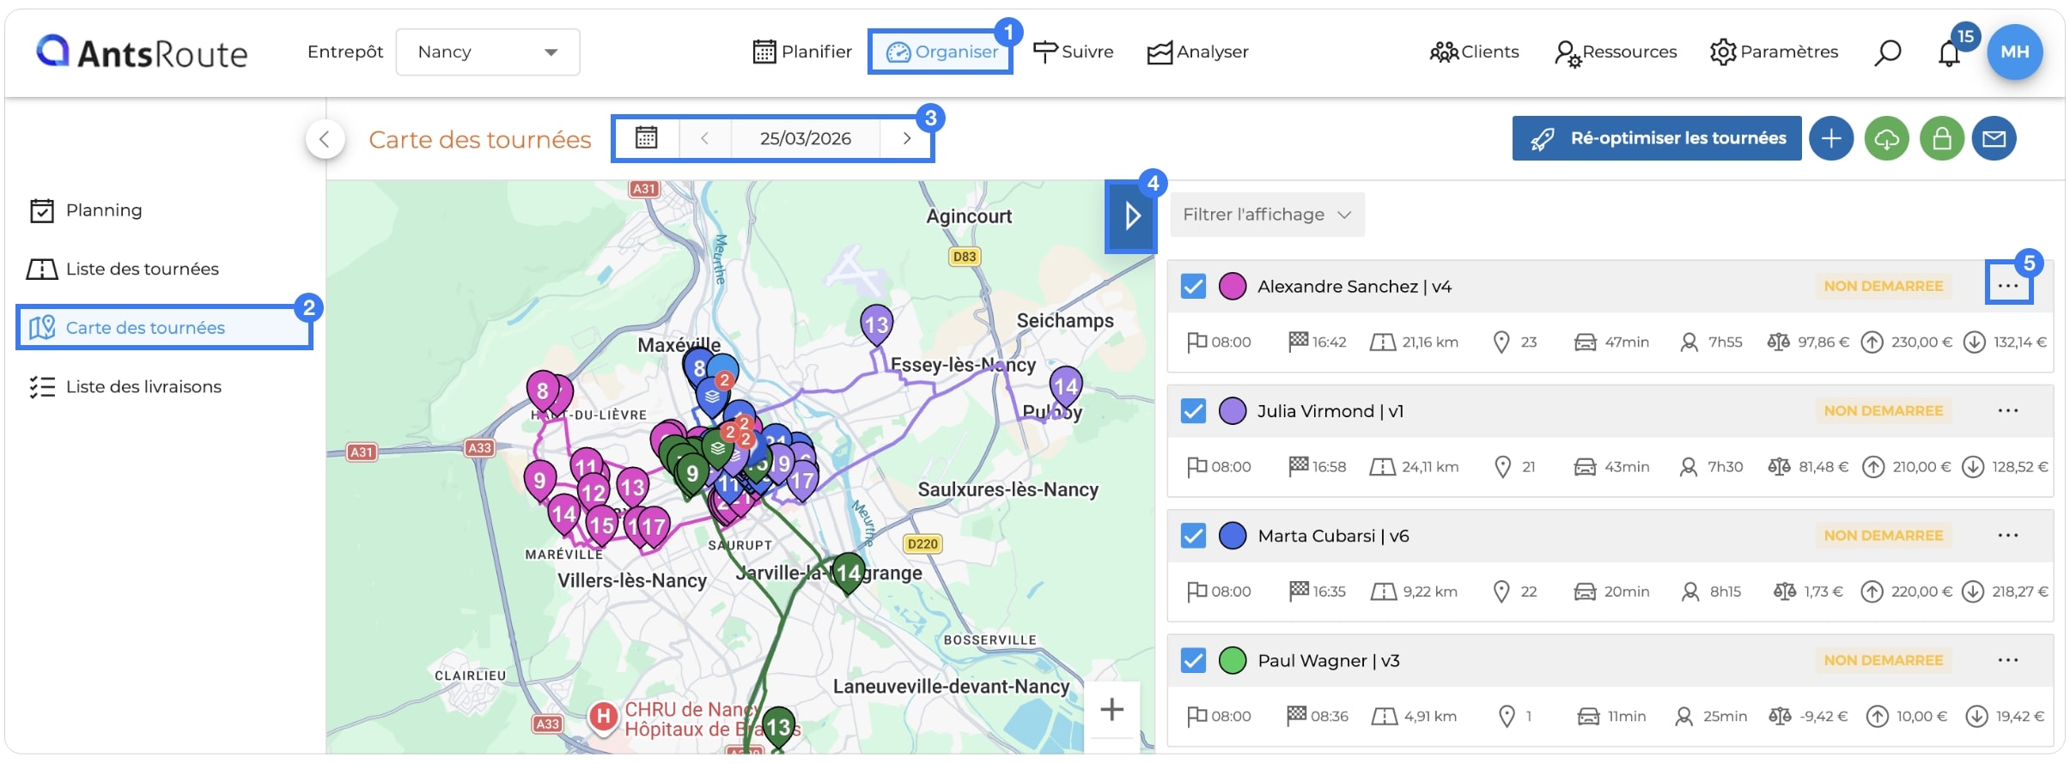Collapse the left sidebar chevron
Screen dimensions: 2070x764
tap(325, 139)
